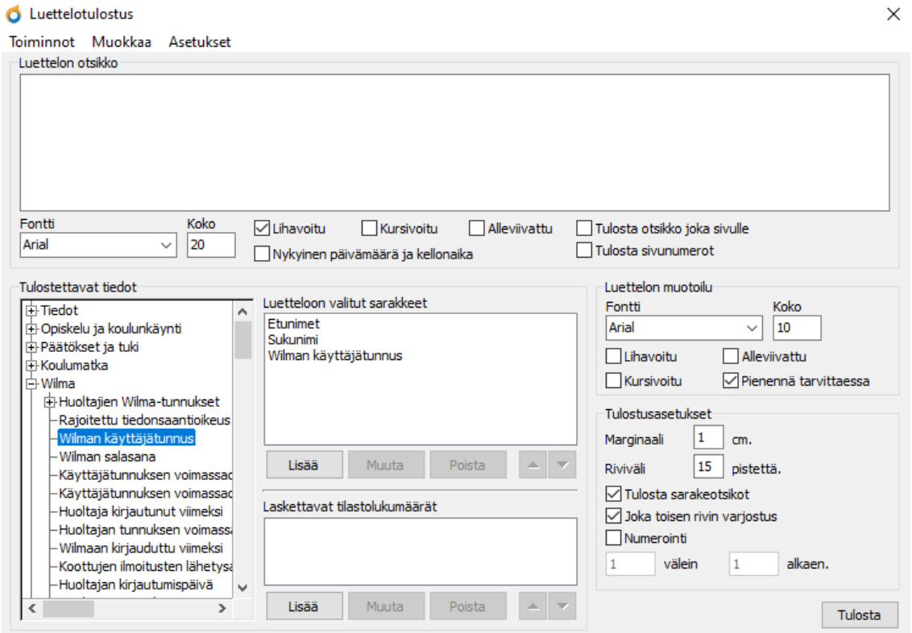
Task: Enable Kursivoitu in Luettelon muotoilu
Action: tap(614, 381)
